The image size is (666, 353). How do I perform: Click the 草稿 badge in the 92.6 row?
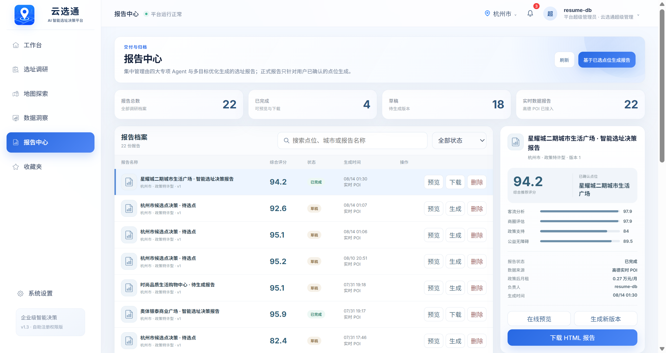pos(314,209)
